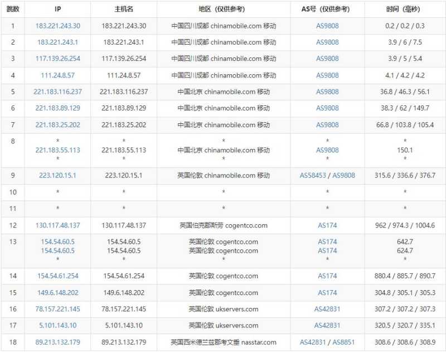Open AS42831 link in hop 17 row
Viewport: 446px width, 352px height.
[327, 325]
